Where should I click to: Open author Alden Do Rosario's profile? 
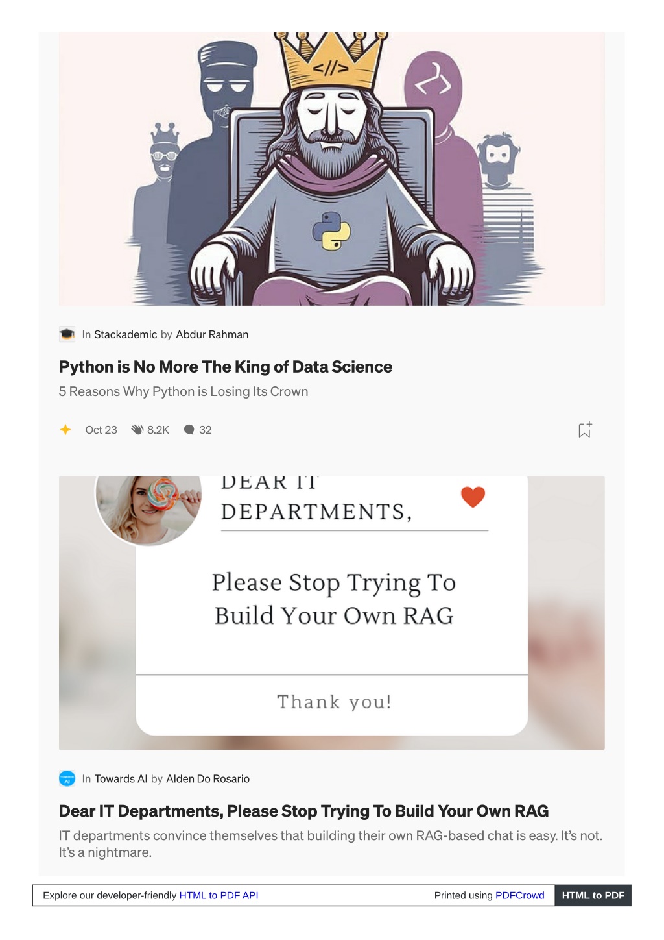[x=208, y=778]
